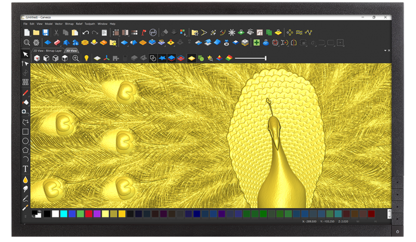The width and height of the screenshot is (416, 242).
Task: Open the Vector menu
Action: point(59,23)
